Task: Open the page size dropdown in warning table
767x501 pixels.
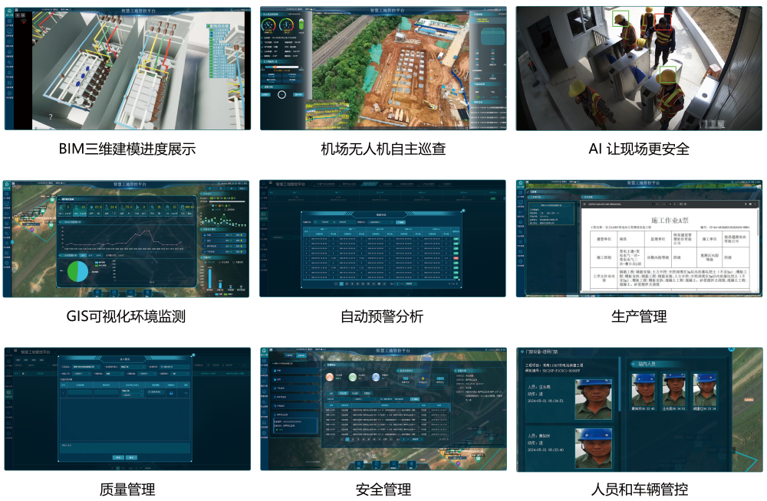Action: pyautogui.click(x=412, y=283)
